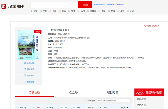Click the 总被引频次 value 43860次
The width and height of the screenshot is (168, 109).
(x=85, y=64)
